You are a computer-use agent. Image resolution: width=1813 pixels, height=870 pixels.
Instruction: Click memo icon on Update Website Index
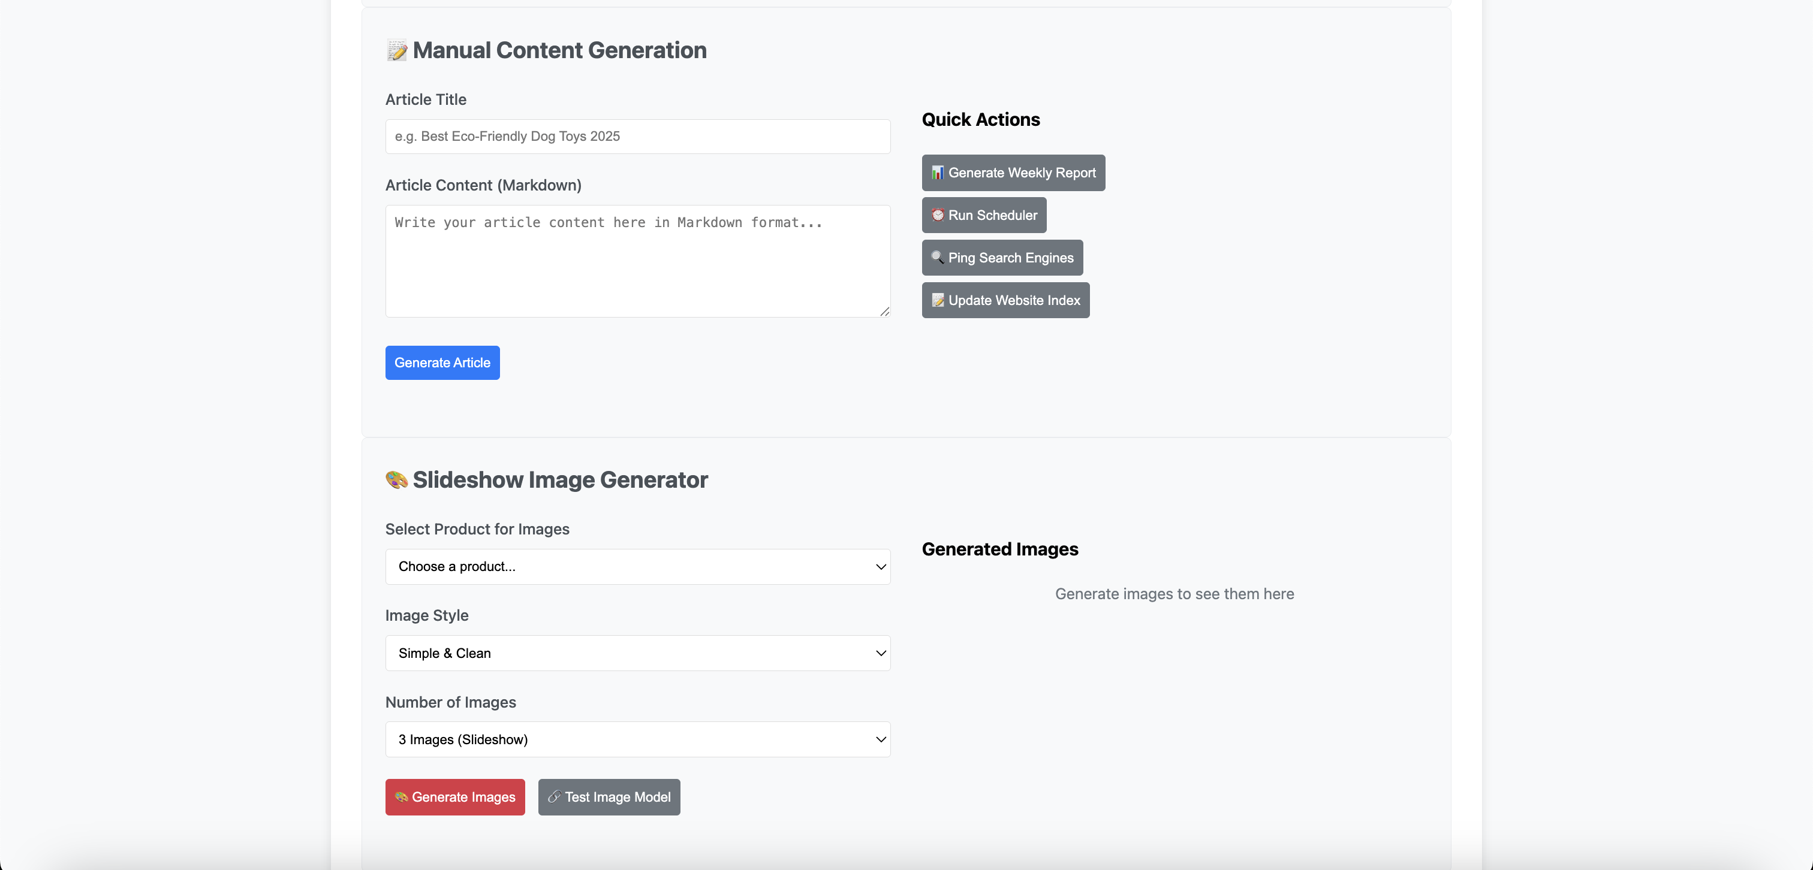[938, 300]
